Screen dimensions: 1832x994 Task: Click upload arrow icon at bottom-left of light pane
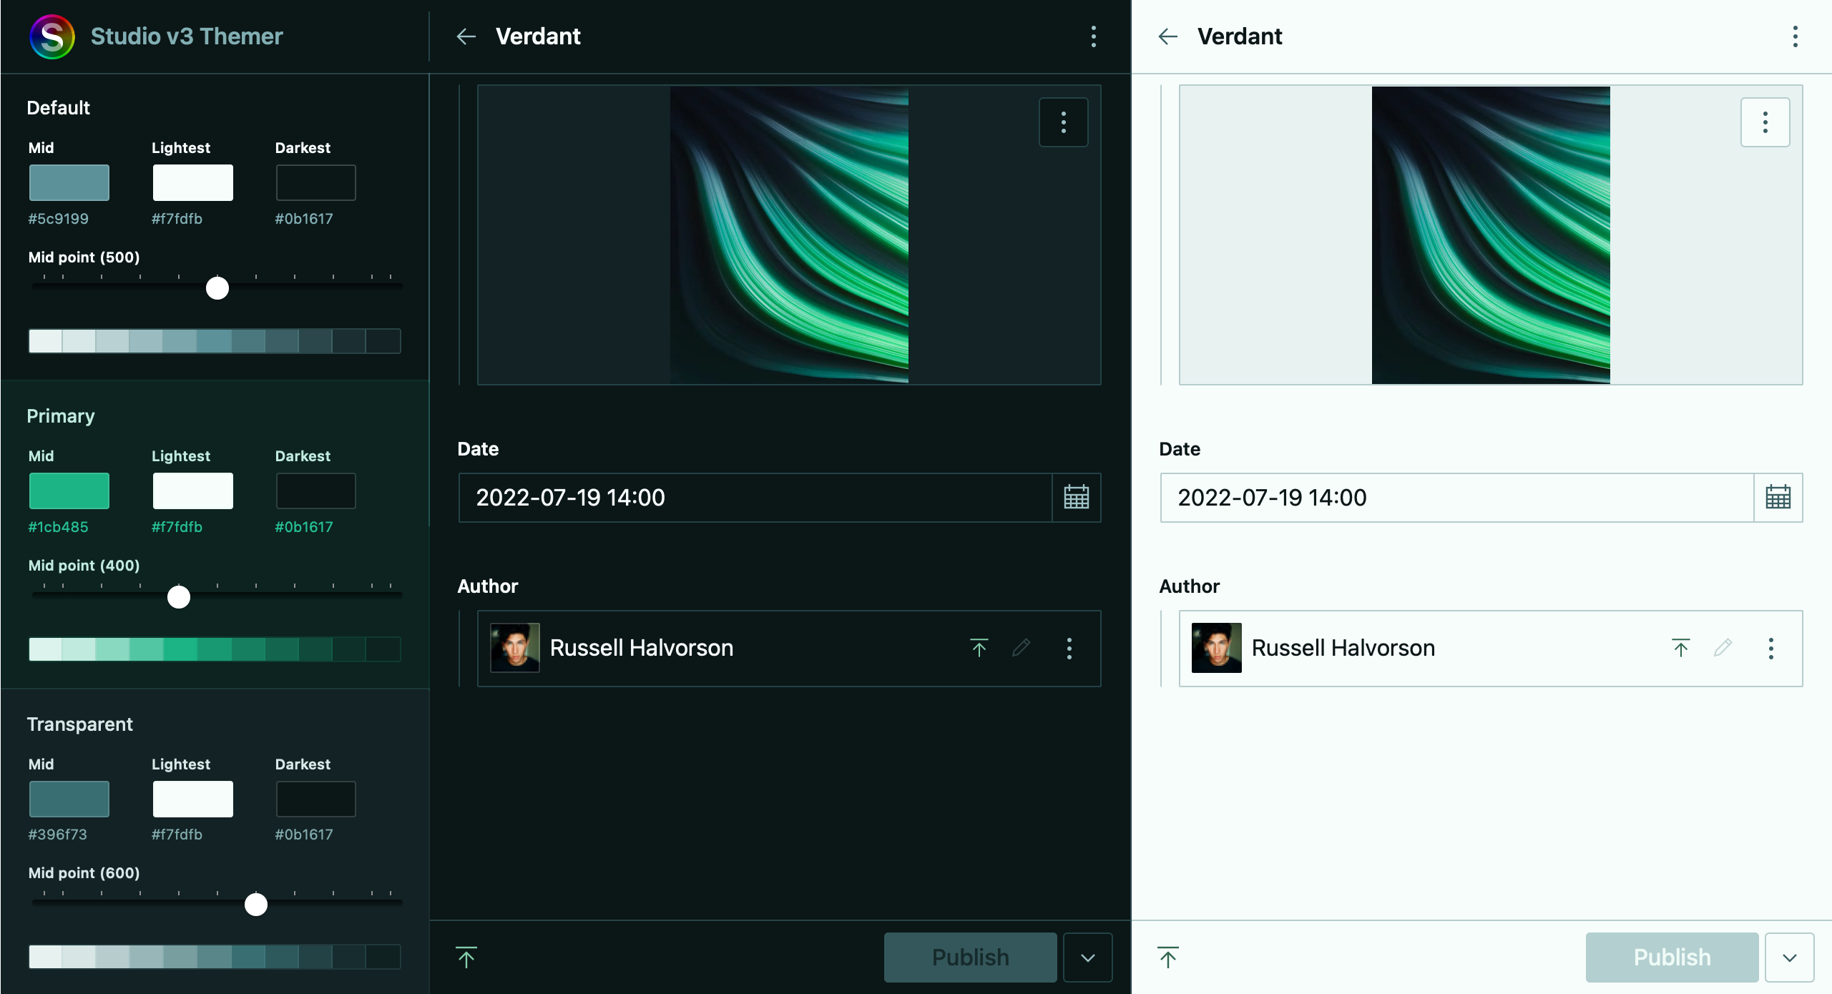tap(1168, 957)
